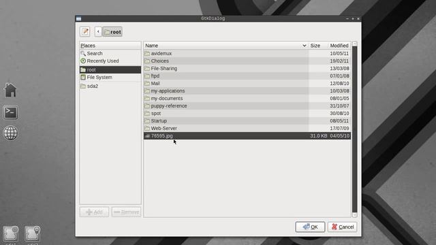The height and width of the screenshot is (245, 436).
Task: Select the File-Sharing folder
Action: (247, 68)
